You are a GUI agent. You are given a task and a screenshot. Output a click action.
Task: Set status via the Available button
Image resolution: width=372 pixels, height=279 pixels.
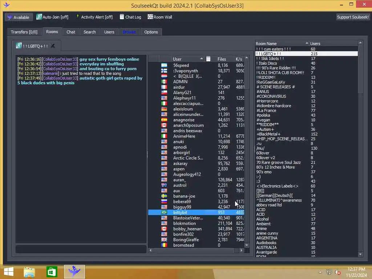point(19,17)
